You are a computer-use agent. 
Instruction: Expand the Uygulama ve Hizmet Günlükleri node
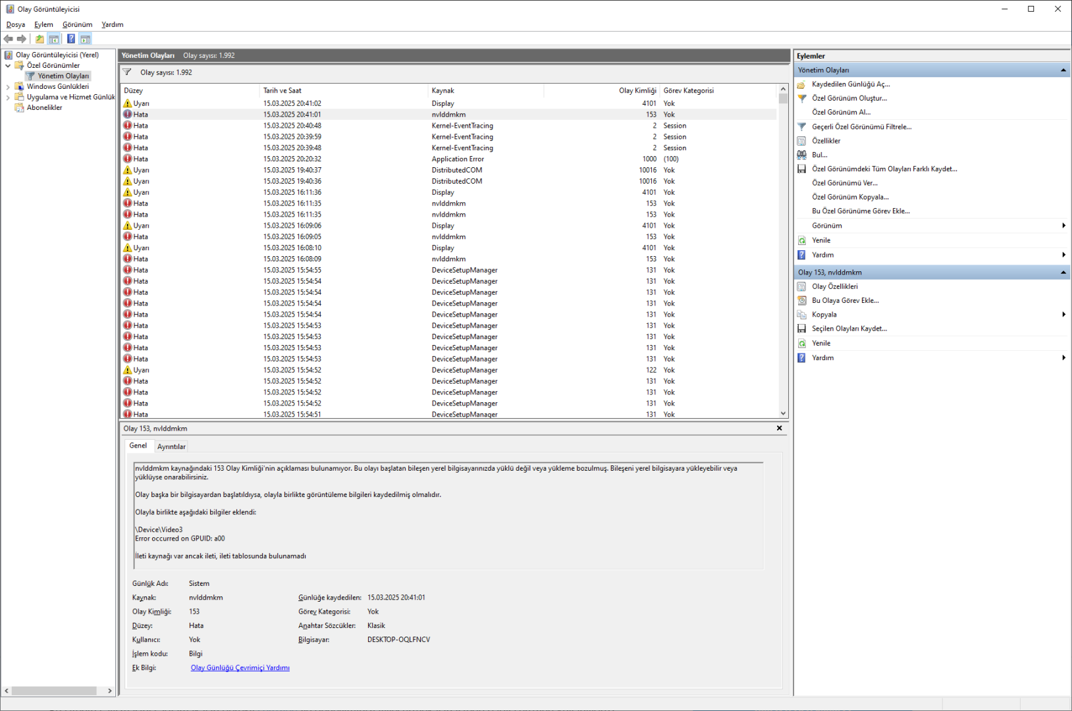[8, 97]
